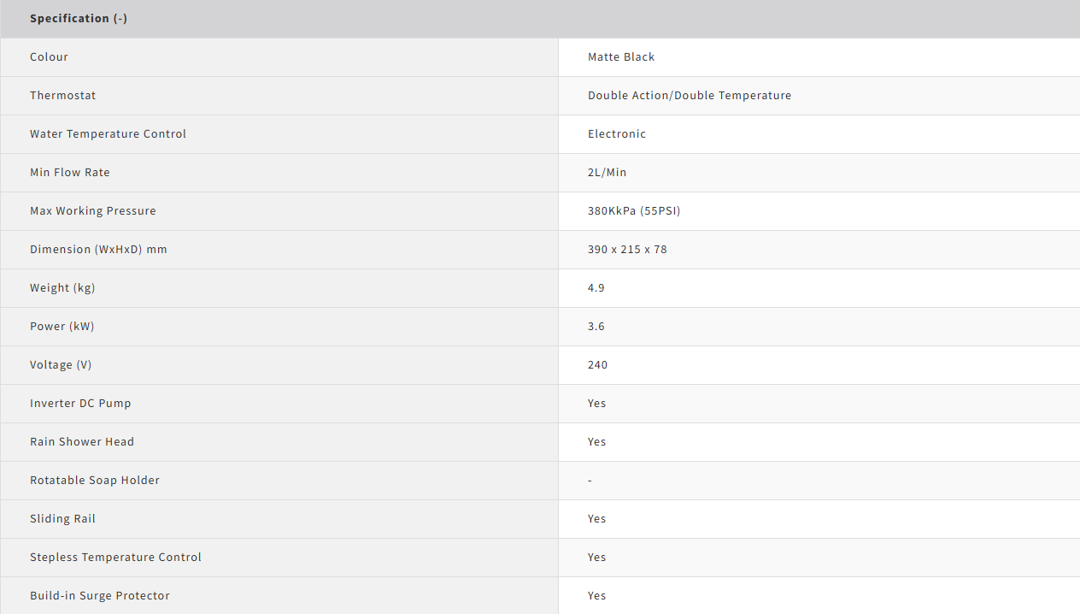Viewport: 1080px width, 614px height.
Task: Click the 380KkPa (55PSI) pressure value
Action: [x=634, y=211]
